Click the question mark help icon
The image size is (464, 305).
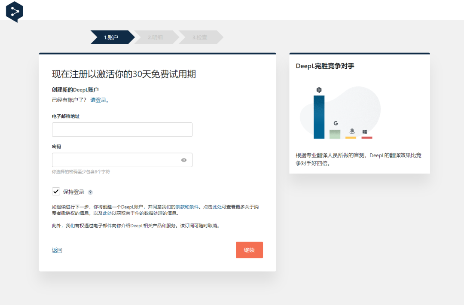point(90,192)
